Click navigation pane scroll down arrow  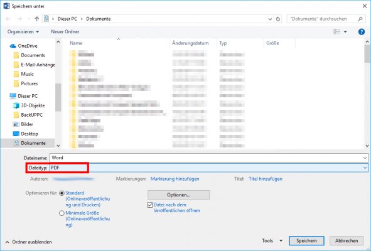point(58,146)
